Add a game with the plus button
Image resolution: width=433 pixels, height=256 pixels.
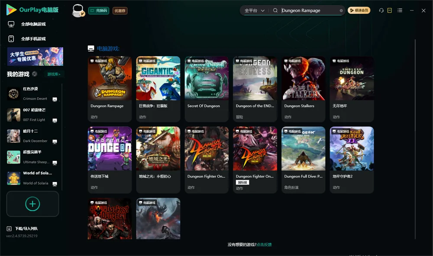pos(32,204)
